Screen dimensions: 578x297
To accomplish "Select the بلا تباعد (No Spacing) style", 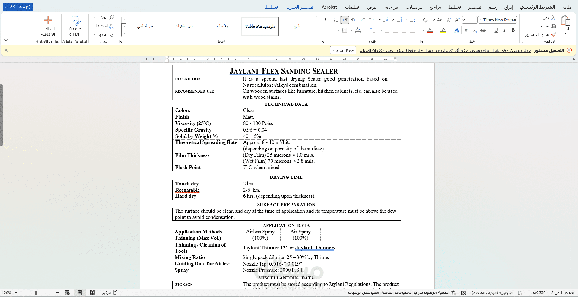I will tap(222, 27).
